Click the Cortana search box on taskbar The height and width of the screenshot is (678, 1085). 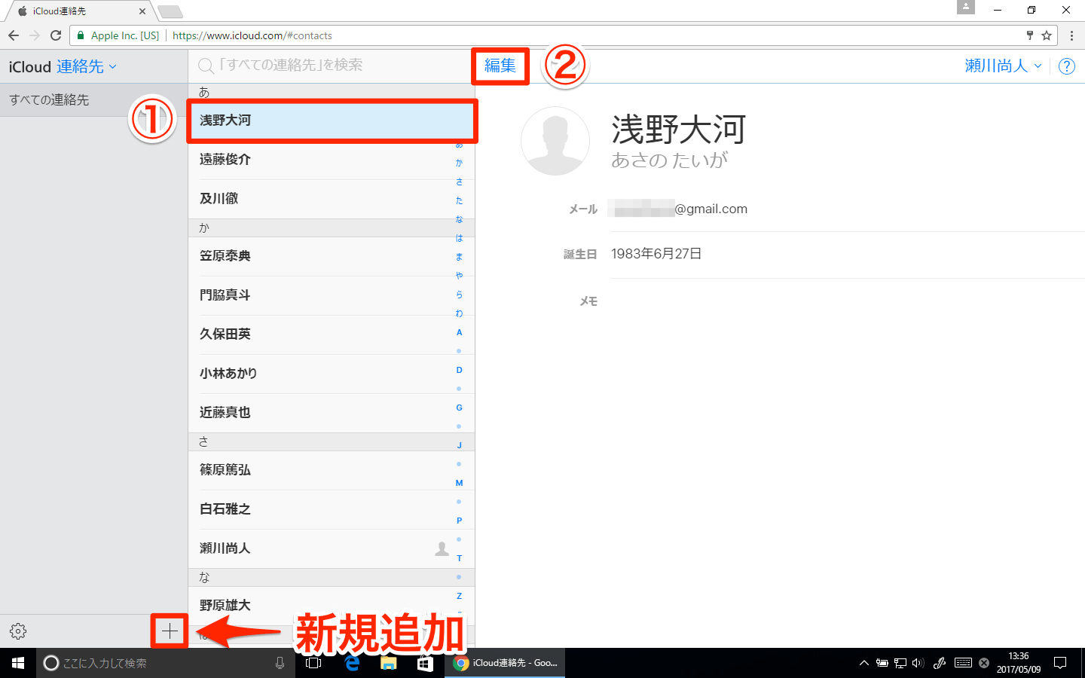166,663
